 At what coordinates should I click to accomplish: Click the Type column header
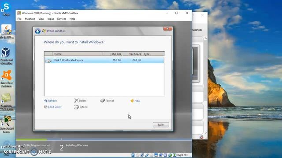[153, 54]
